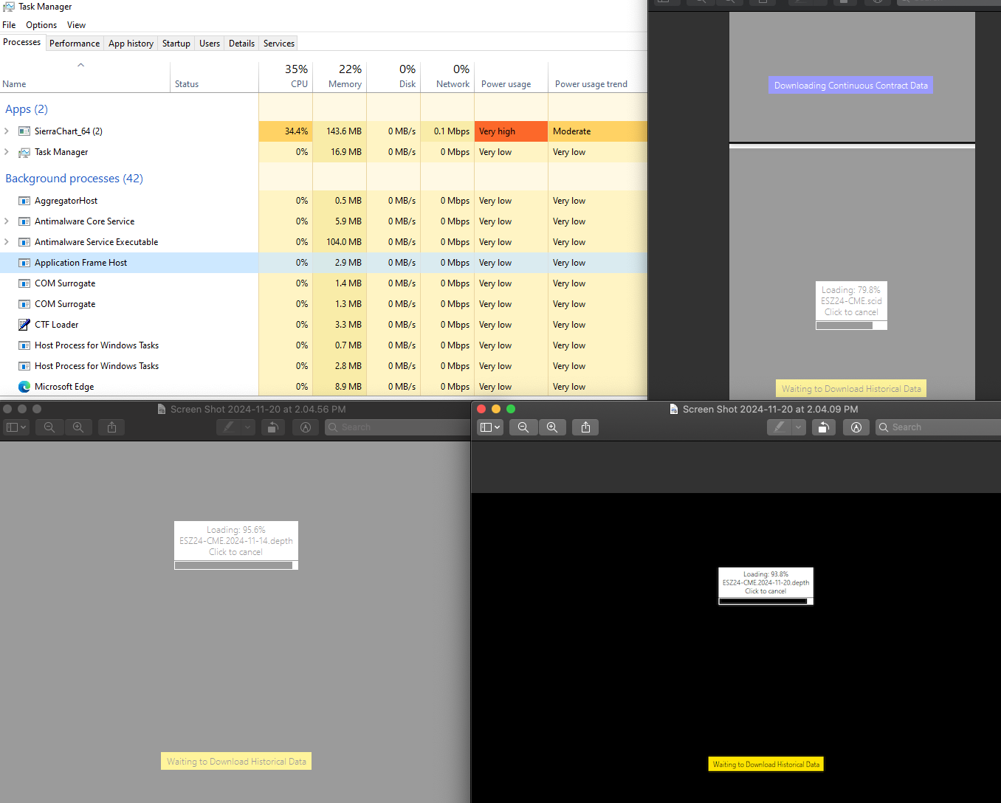Click the ESZ24-CME.2024-11-14.depth loading progress bar
The image size is (1001, 803).
pos(236,565)
